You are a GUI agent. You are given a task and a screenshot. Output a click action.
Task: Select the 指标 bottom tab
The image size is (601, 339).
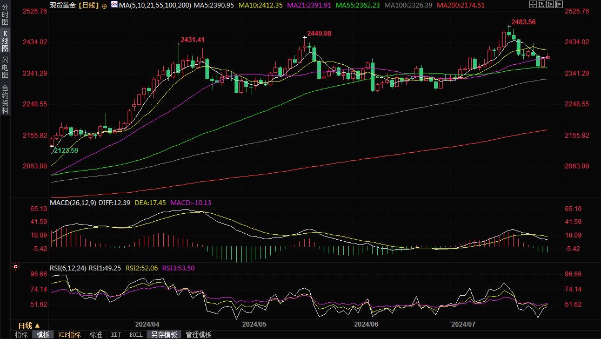pyautogui.click(x=22, y=335)
